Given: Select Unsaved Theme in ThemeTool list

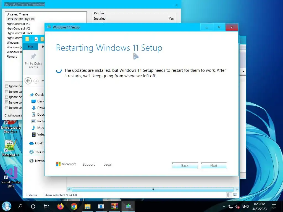Looking at the screenshot, I should 17,14.
